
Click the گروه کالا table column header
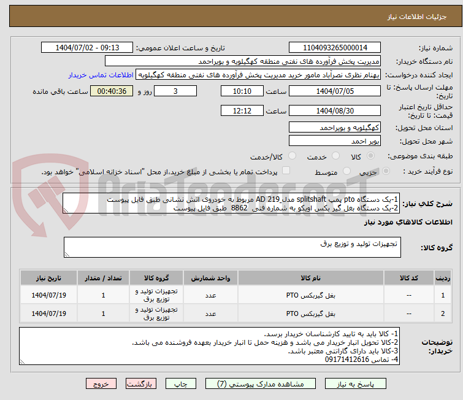[156, 278]
